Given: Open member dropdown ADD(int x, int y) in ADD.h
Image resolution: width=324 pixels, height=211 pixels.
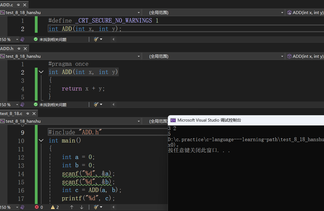Looking at the screenshot, I should point(305,56).
